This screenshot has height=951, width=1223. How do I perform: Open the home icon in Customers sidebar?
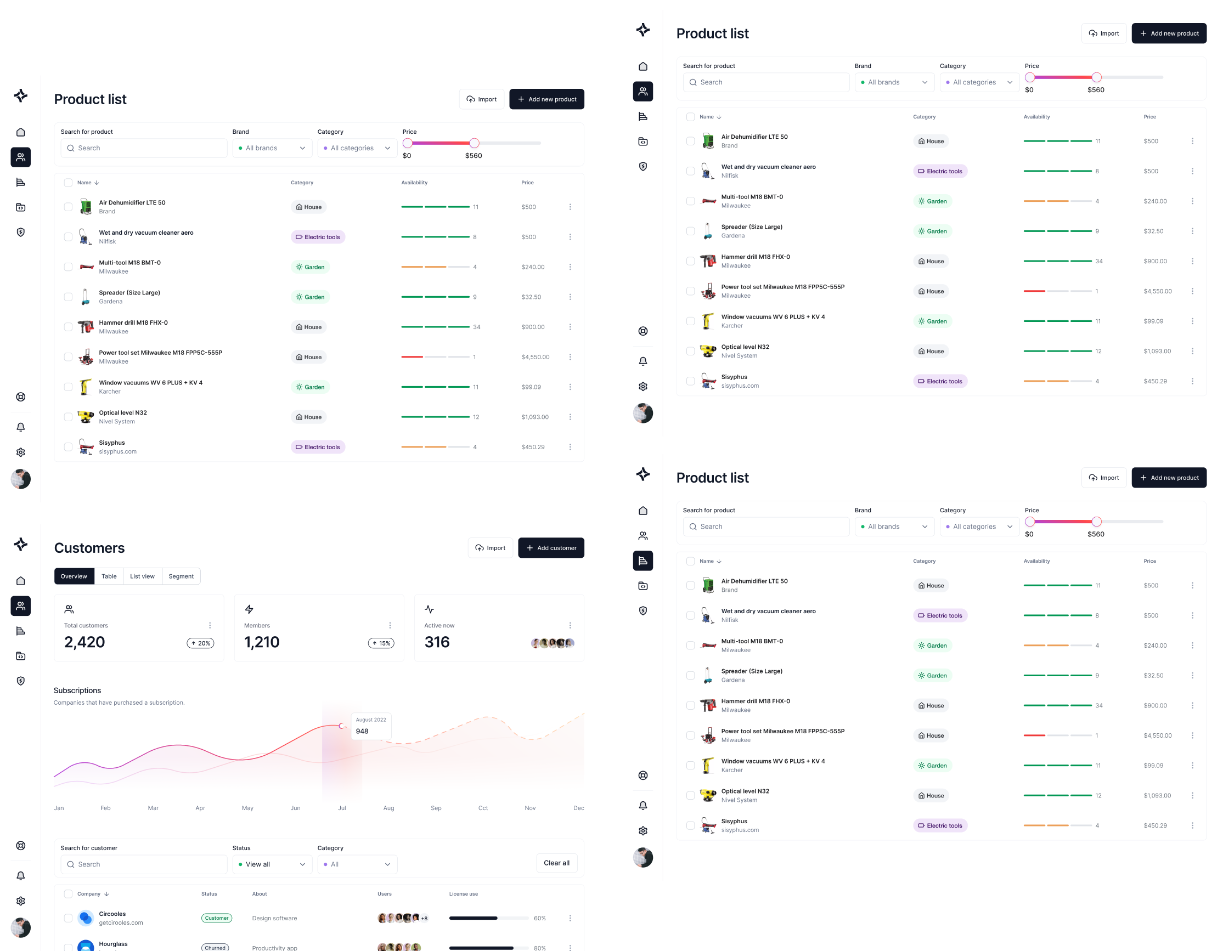[21, 581]
